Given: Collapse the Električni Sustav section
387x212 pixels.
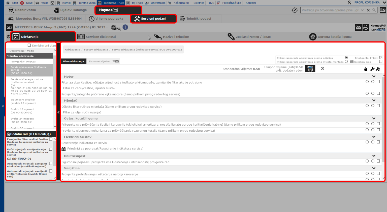Looking at the screenshot, I should click(374, 137).
